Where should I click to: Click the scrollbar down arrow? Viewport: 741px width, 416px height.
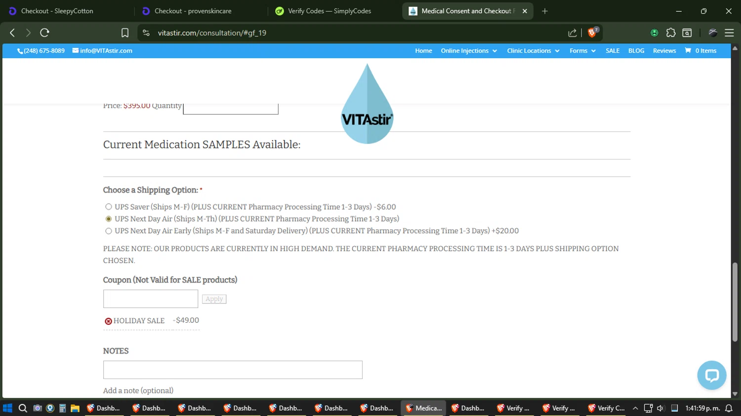tap(735, 394)
